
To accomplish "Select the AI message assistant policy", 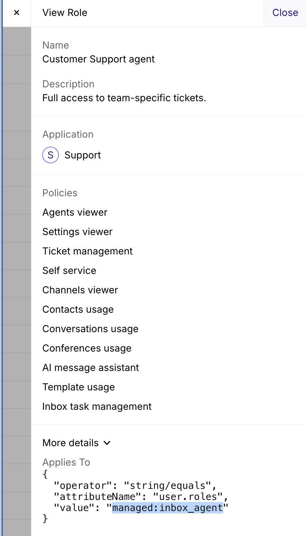I will tap(91, 368).
